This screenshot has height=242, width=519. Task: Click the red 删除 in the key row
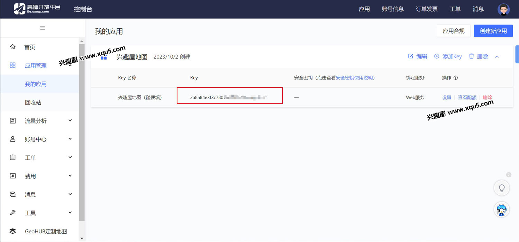pyautogui.click(x=487, y=97)
